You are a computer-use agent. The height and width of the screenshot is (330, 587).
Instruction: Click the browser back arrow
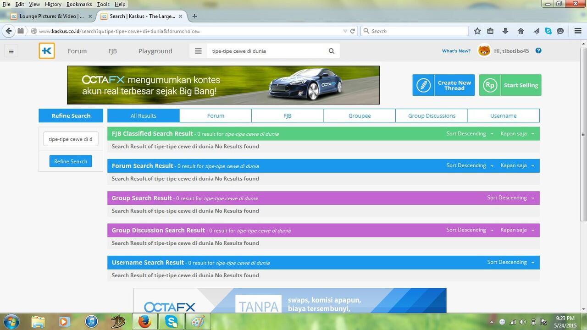coord(9,31)
